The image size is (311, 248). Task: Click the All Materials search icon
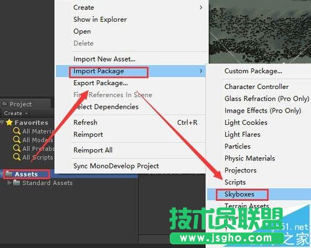(x=17, y=131)
